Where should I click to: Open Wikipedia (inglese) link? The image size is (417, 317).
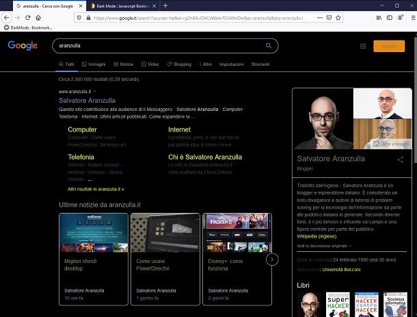pos(317,236)
